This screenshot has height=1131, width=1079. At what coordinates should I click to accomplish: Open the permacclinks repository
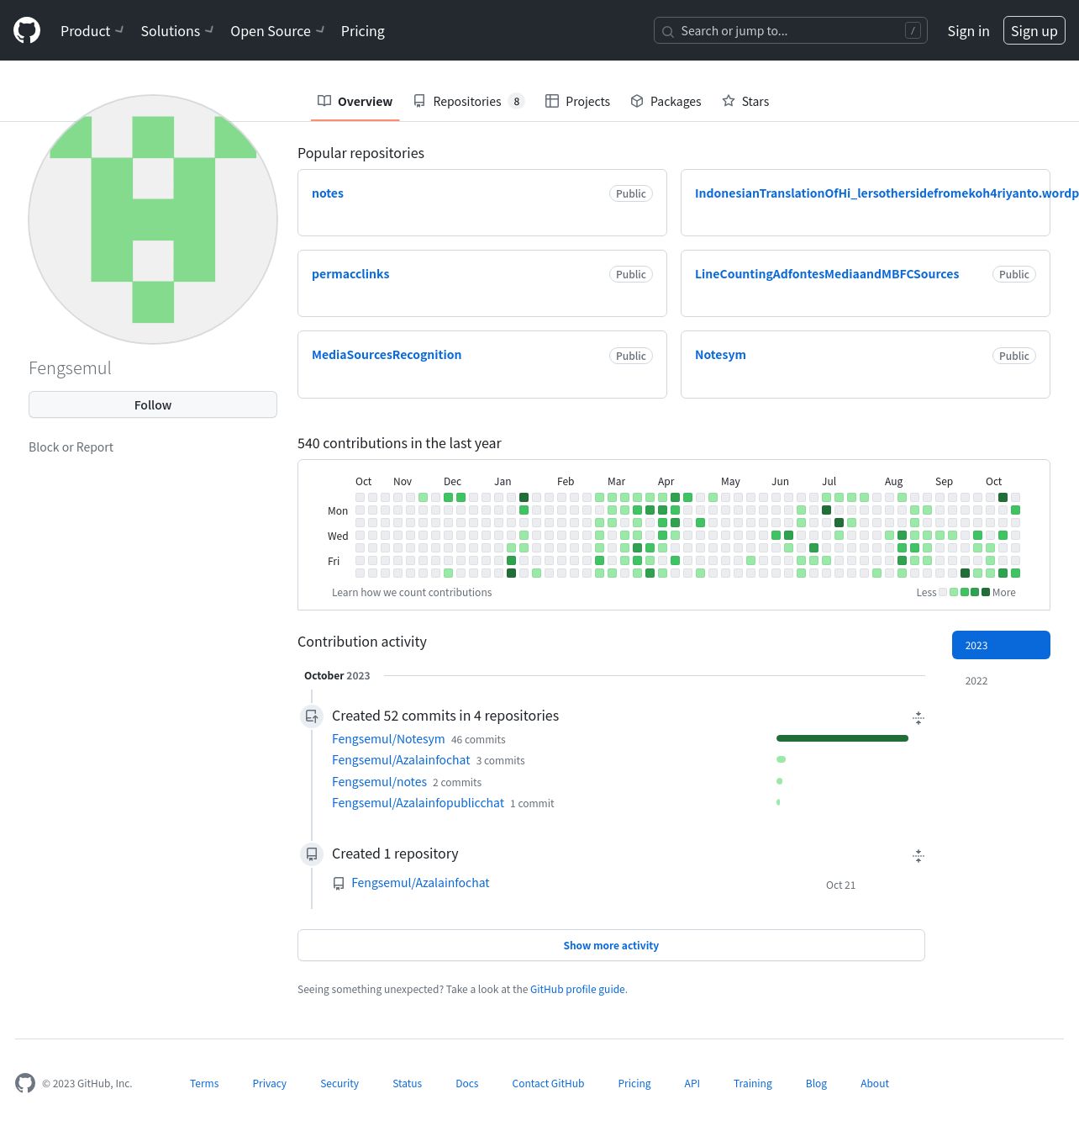click(350, 274)
